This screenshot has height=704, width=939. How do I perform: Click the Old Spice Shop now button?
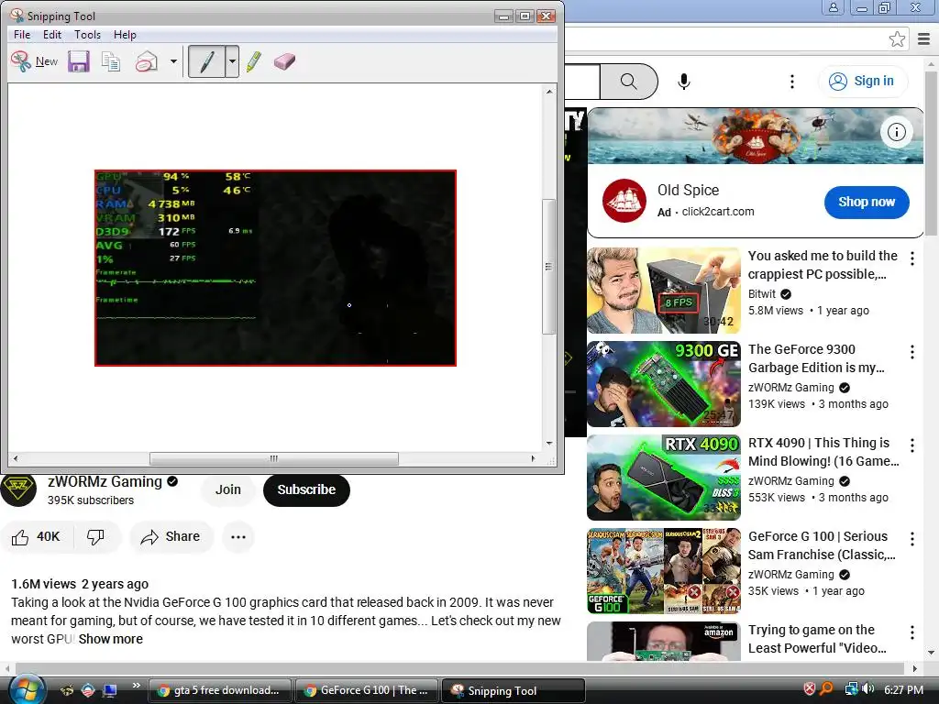click(x=867, y=203)
